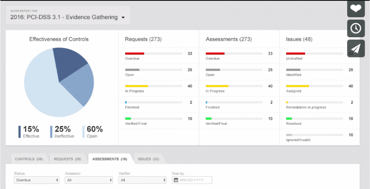Click the Assessments Overdue label
The image size is (370, 189).
tap(212, 59)
